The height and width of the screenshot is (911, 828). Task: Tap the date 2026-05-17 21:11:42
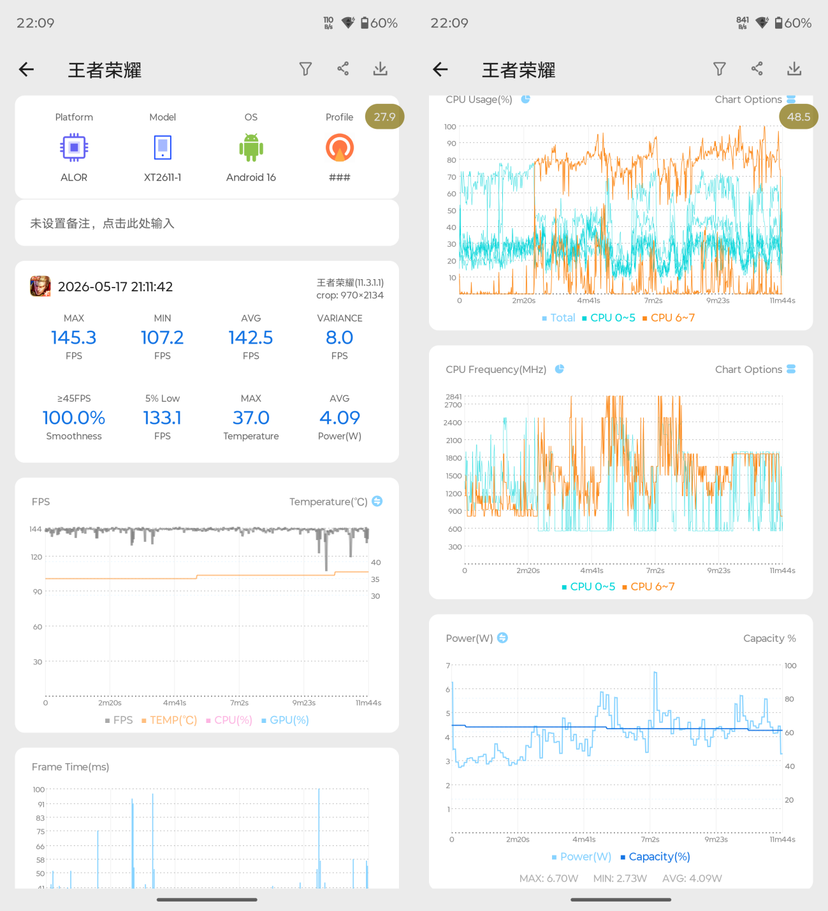click(x=115, y=287)
